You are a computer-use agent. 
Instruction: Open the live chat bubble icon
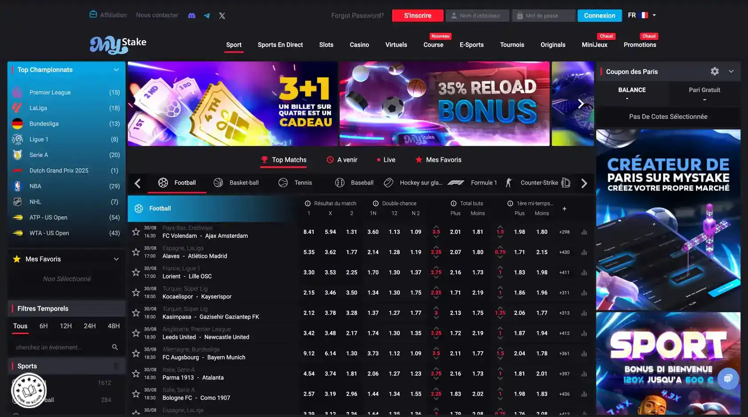point(728,378)
